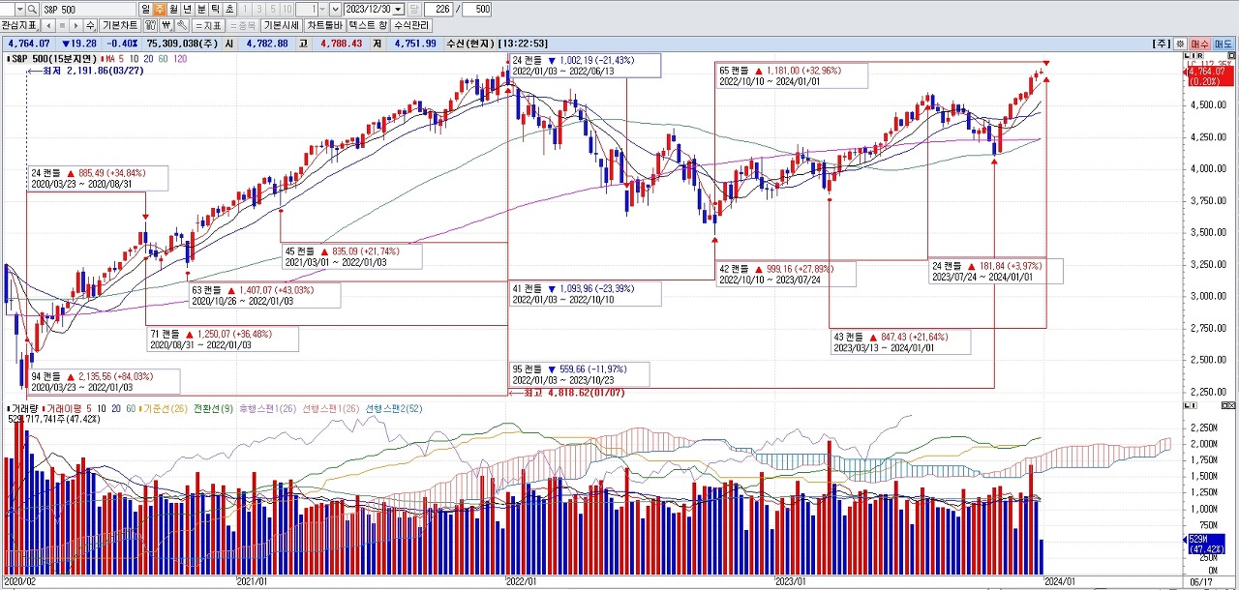The width and height of the screenshot is (1239, 590).
Task: Click the 95 캔들 559.66 (-11.97%) annotation
Action: [579, 373]
